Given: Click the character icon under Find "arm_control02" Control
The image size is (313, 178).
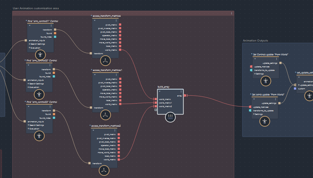Looking at the screenshot, I should point(39,94).
